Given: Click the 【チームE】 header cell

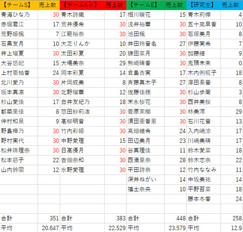Looking at the screenshot, I should pos(145,5).
